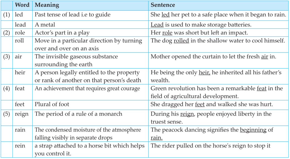Click the underlined word 'Lead' in sentence
Screen dimensions: 290x159
coord(157,25)
